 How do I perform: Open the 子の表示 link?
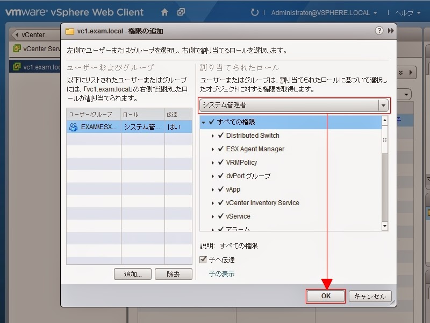[x=221, y=273]
